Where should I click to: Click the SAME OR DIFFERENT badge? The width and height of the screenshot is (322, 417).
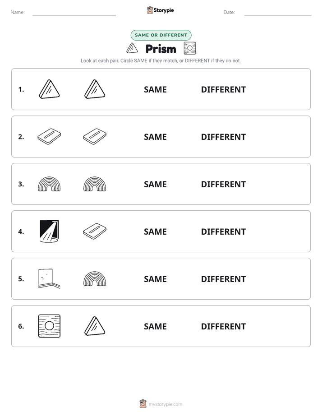pyautogui.click(x=161, y=35)
